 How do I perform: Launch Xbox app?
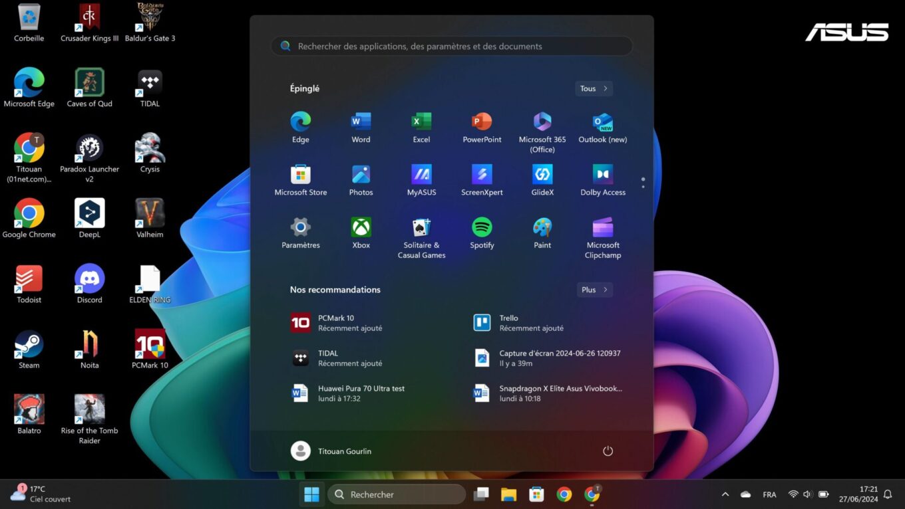tap(361, 233)
